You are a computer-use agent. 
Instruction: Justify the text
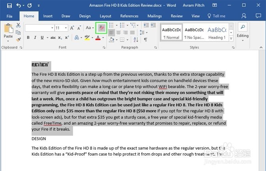132,32
